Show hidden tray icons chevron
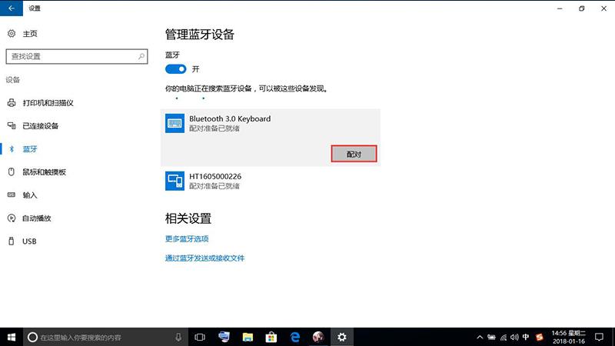The width and height of the screenshot is (615, 346). pyautogui.click(x=480, y=337)
